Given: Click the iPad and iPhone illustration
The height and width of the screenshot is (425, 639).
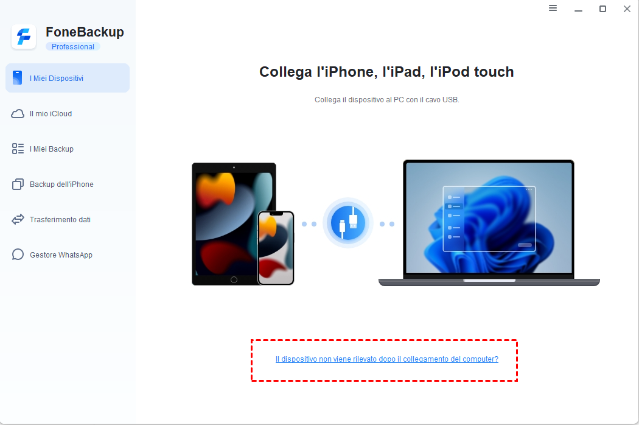Looking at the screenshot, I should pyautogui.click(x=243, y=224).
